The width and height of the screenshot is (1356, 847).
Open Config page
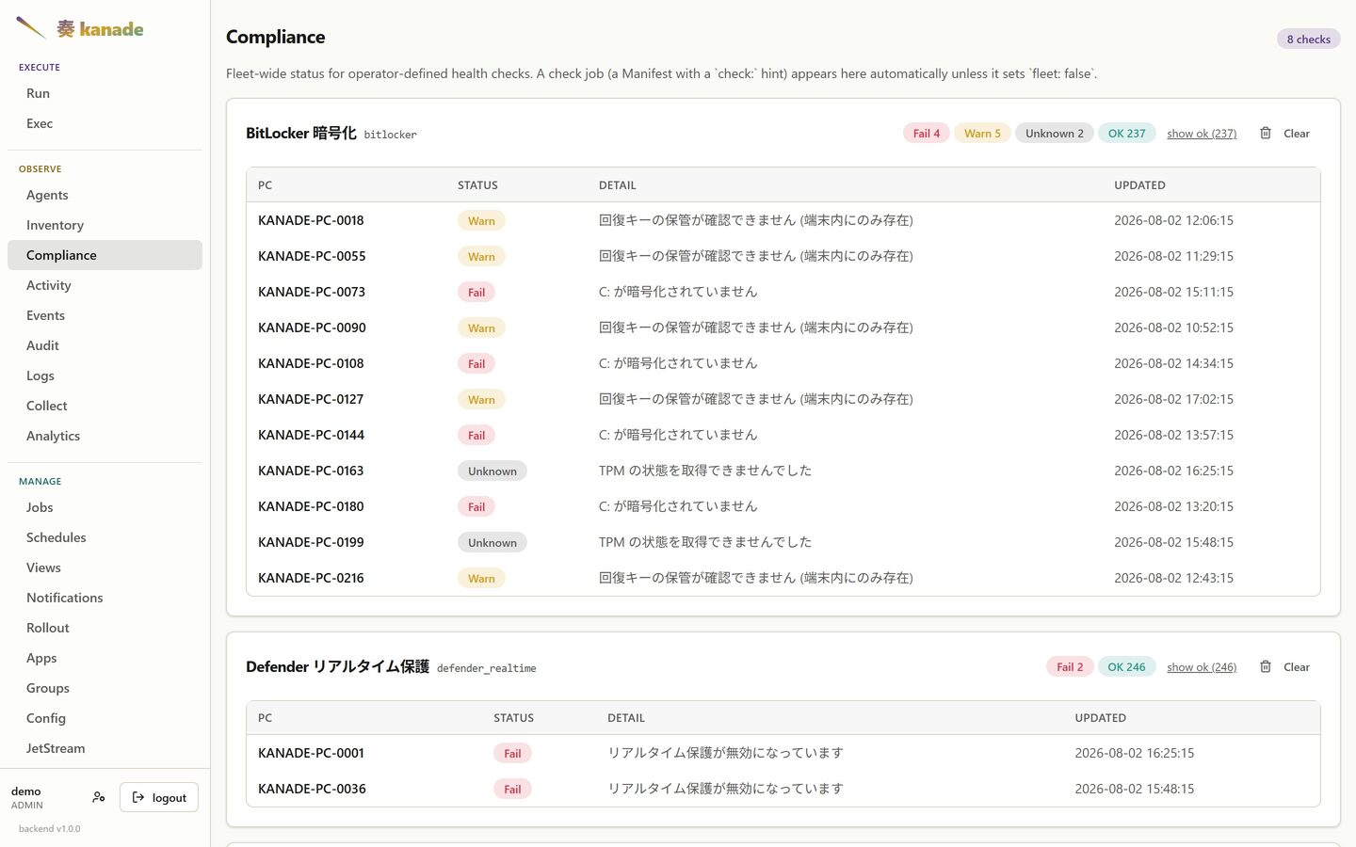[105, 718]
